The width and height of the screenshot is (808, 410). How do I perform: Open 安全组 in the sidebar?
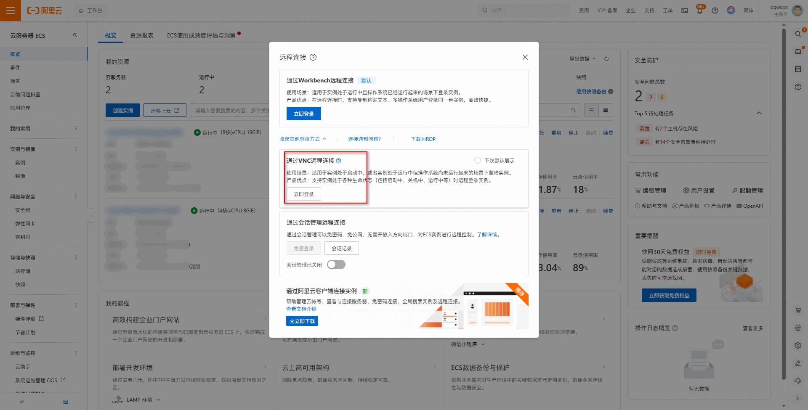click(23, 210)
